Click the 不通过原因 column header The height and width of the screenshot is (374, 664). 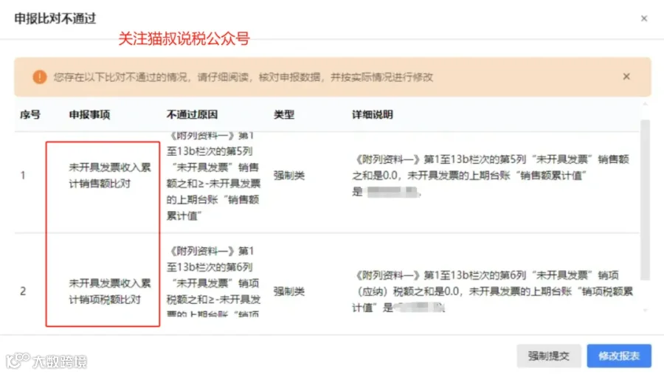click(x=192, y=114)
